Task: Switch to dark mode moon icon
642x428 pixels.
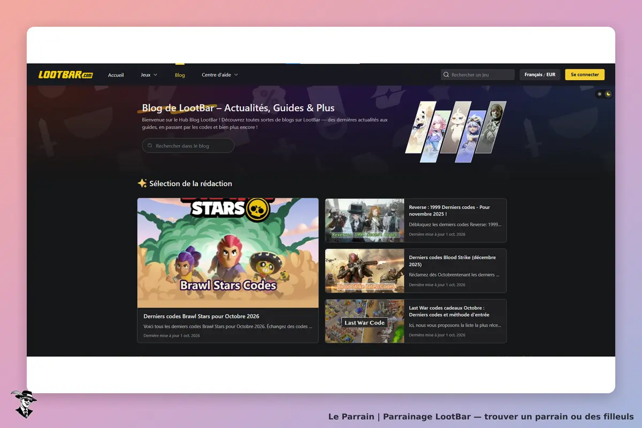Action: tap(608, 94)
